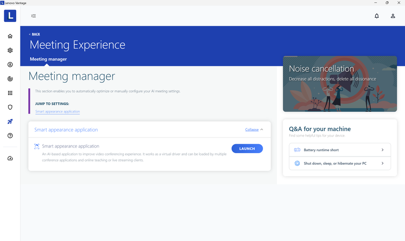Open the Help question mark icon
405x241 pixels.
(10, 136)
